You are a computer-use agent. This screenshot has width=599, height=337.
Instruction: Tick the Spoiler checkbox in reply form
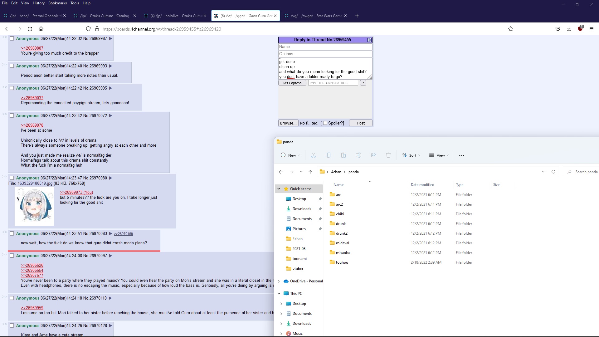point(325,123)
